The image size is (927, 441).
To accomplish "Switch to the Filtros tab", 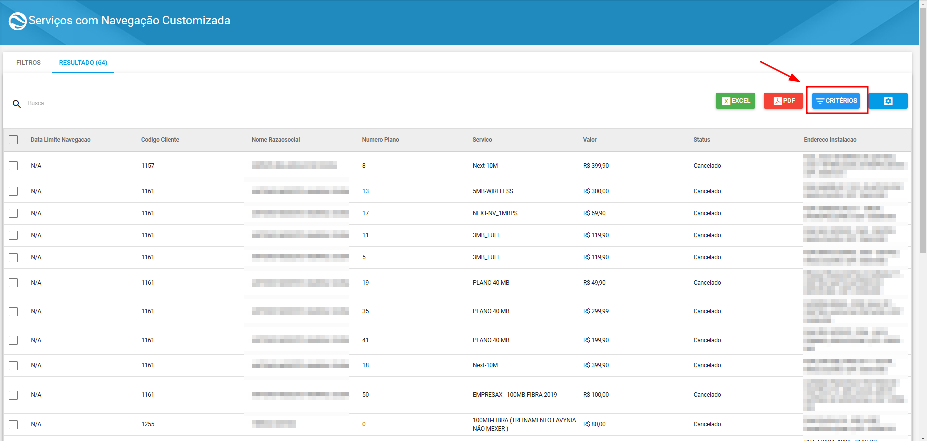I will [28, 63].
